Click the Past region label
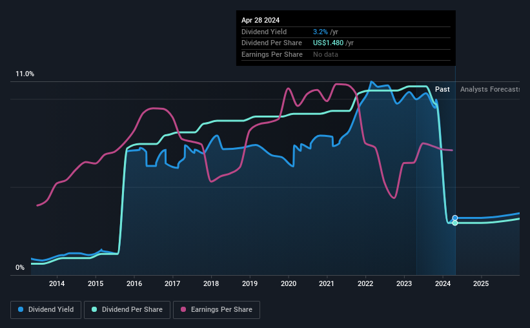The width and height of the screenshot is (530, 328). 442,89
